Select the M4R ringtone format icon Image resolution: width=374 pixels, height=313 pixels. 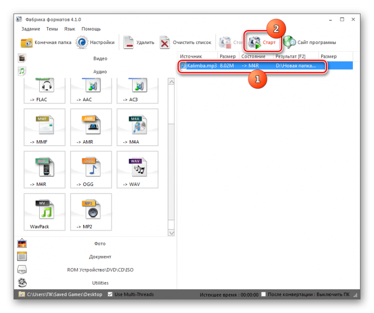(44, 170)
